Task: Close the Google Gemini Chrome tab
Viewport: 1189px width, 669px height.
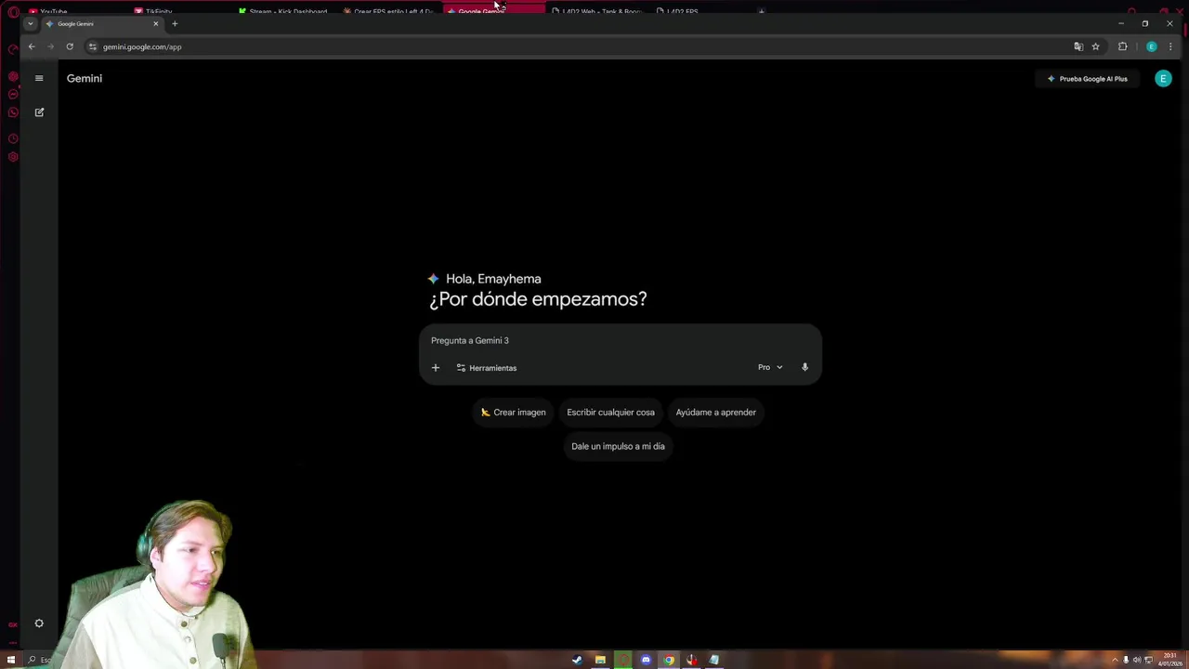Action: point(155,23)
